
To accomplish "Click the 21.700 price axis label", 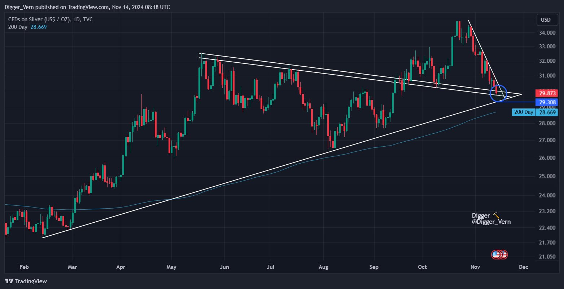I will point(547,243).
